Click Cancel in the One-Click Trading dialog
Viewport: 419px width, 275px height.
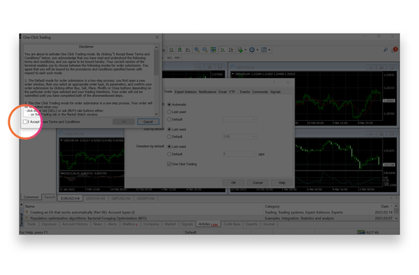click(148, 121)
